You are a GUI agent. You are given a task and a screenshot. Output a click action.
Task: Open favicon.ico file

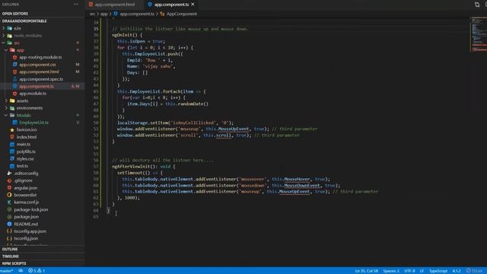coord(27,130)
